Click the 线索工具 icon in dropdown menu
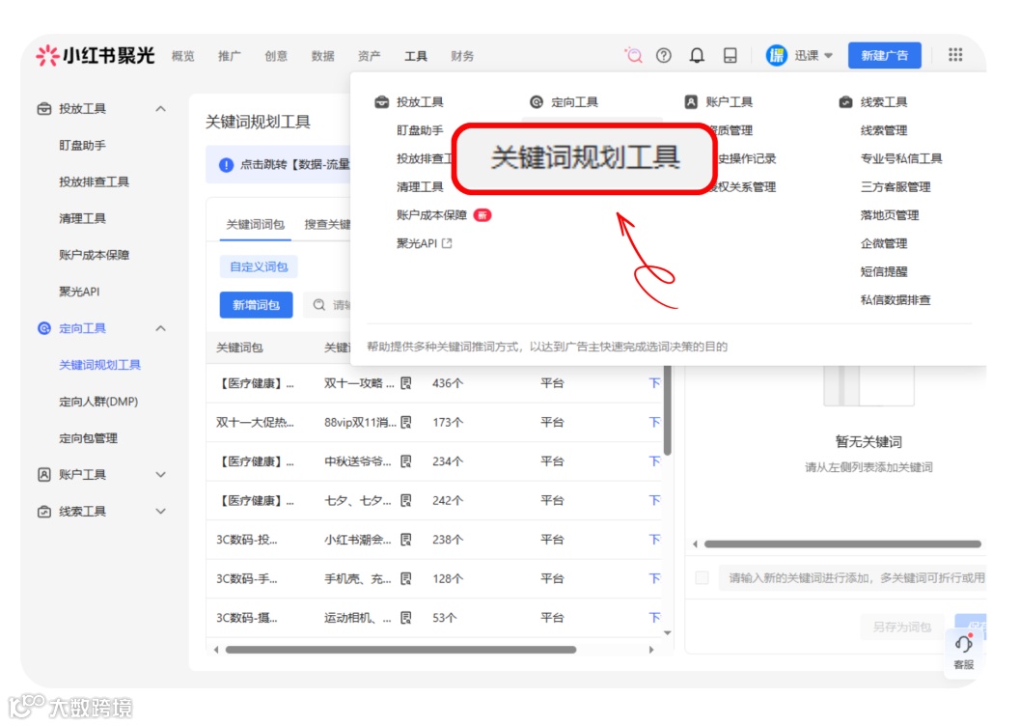 pyautogui.click(x=845, y=102)
